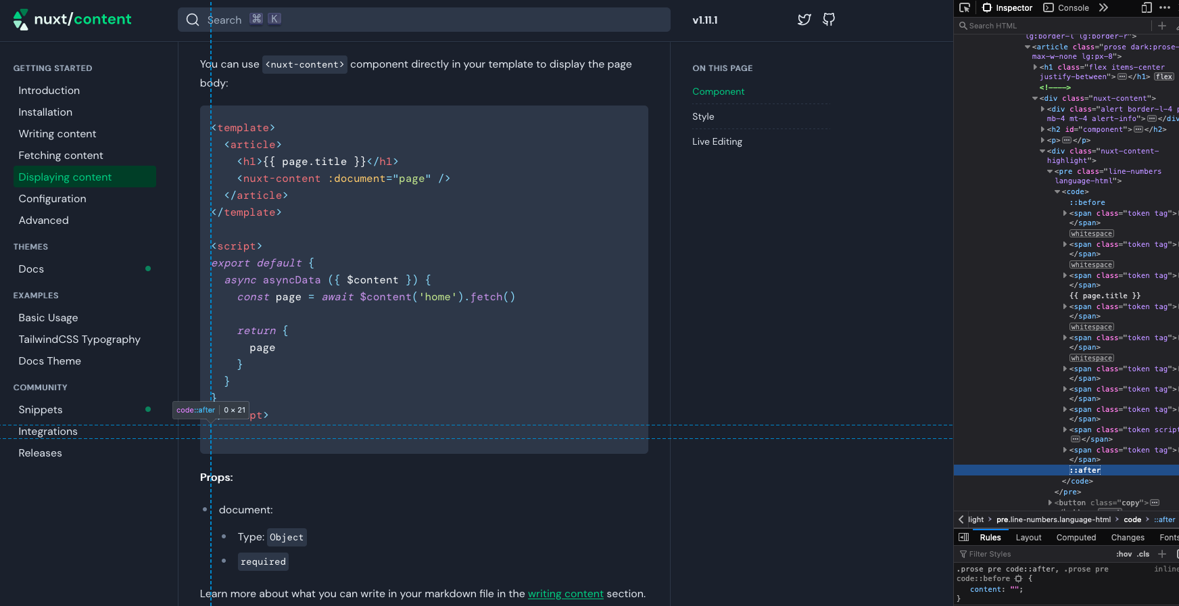Click the ellipsis badge in the h1 node
Viewport: 1179px width, 606px height.
(1122, 77)
